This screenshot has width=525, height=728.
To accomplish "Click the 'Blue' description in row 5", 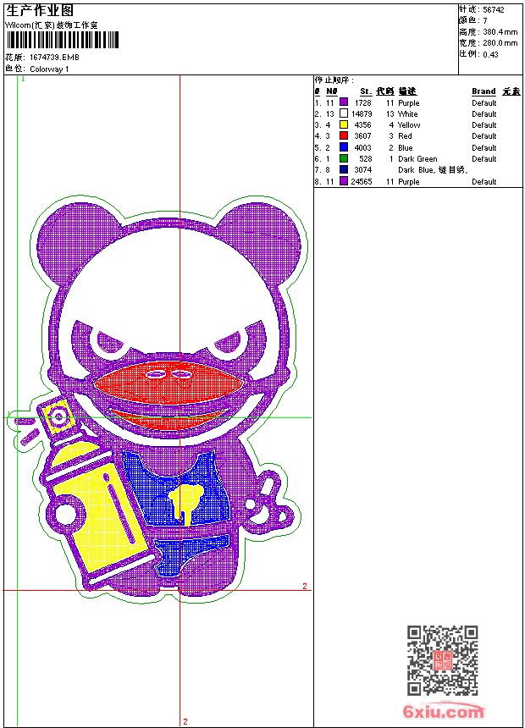I will tap(406, 148).
